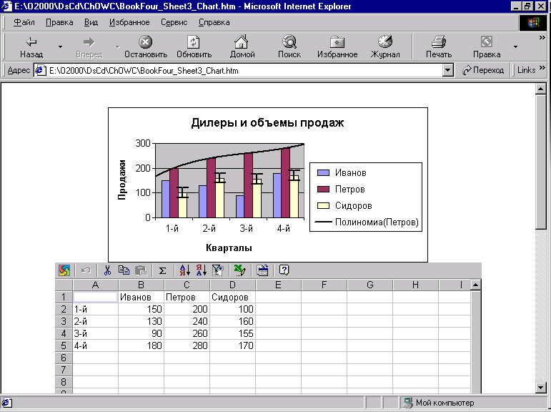Screen dimensions: 551x412
Task: Click the Export to Excel icon
Action: point(239,270)
